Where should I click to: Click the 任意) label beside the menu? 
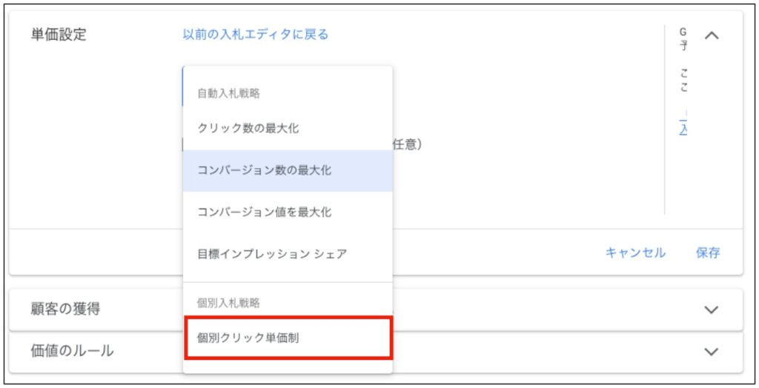click(x=407, y=144)
